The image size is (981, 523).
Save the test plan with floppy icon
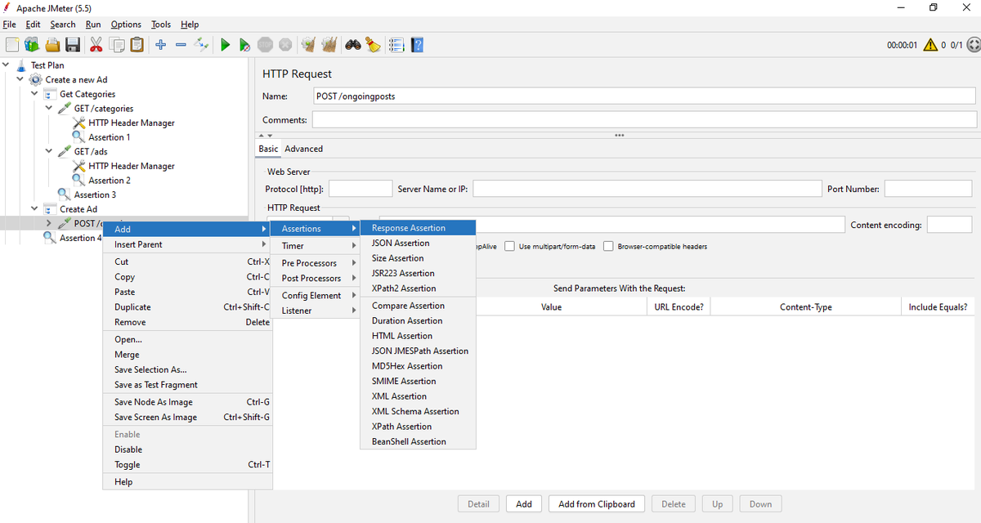(x=73, y=45)
